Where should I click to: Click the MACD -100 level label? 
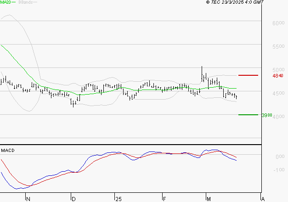[x=278, y=170]
